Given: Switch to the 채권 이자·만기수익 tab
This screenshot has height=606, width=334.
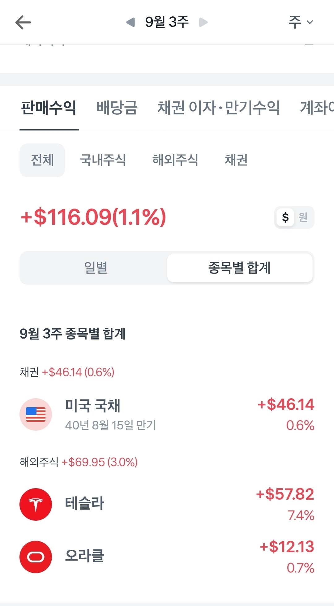Looking at the screenshot, I should 219,108.
